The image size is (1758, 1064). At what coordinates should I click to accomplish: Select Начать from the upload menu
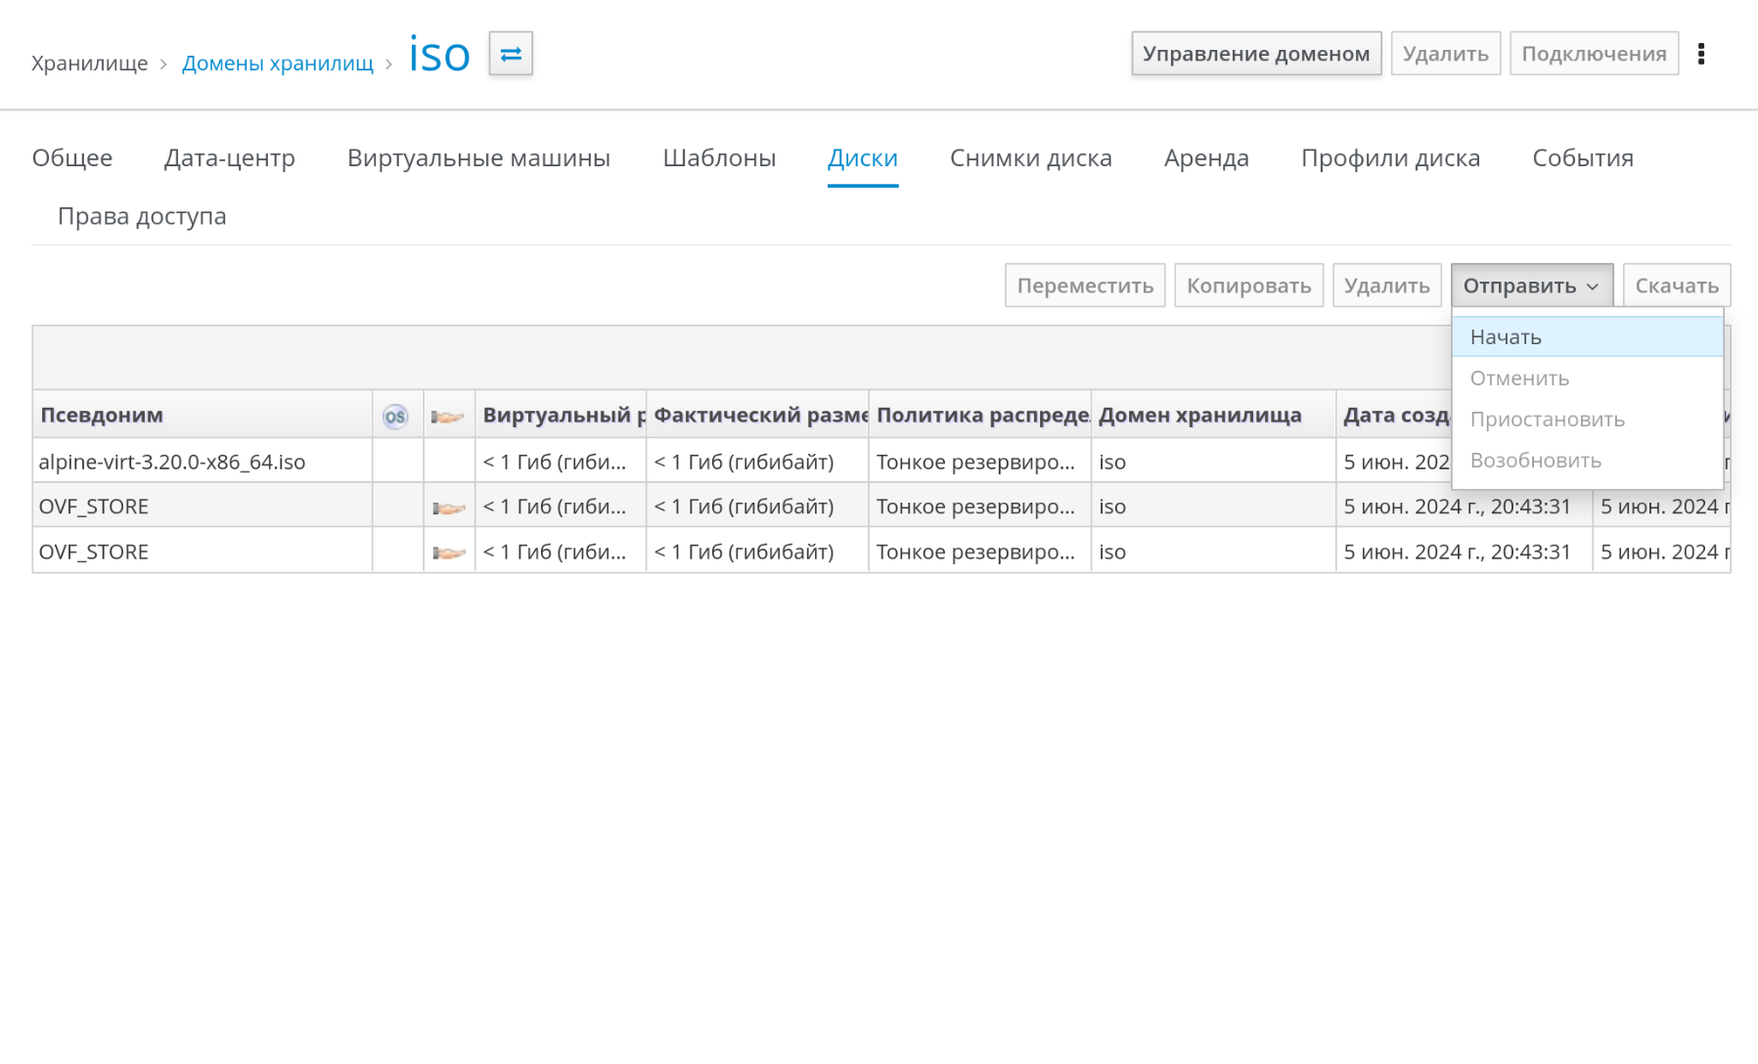1506,337
